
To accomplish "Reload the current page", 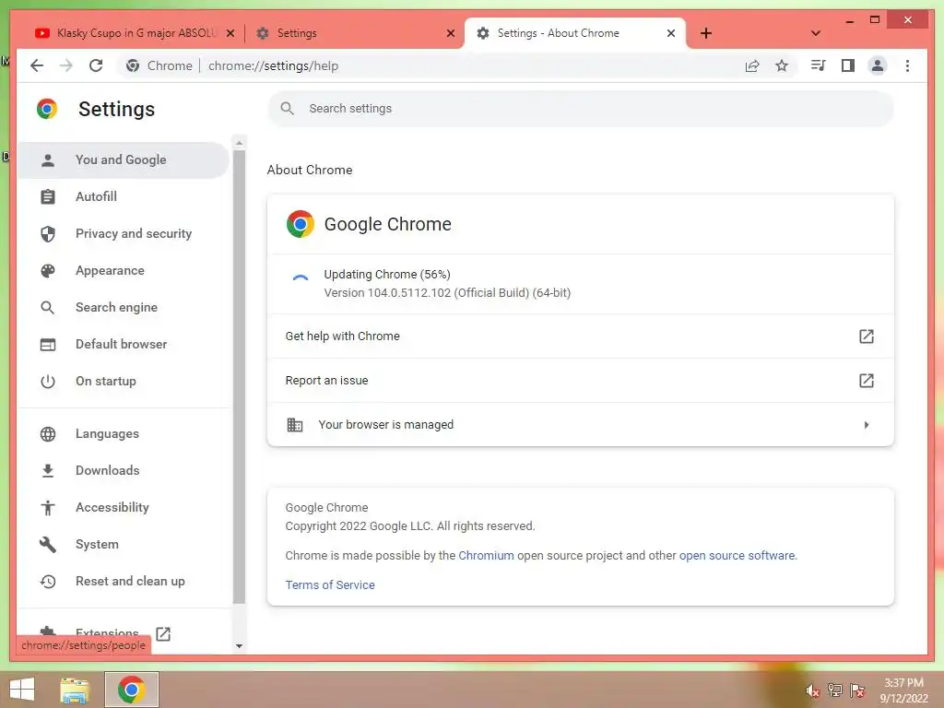I will (96, 65).
